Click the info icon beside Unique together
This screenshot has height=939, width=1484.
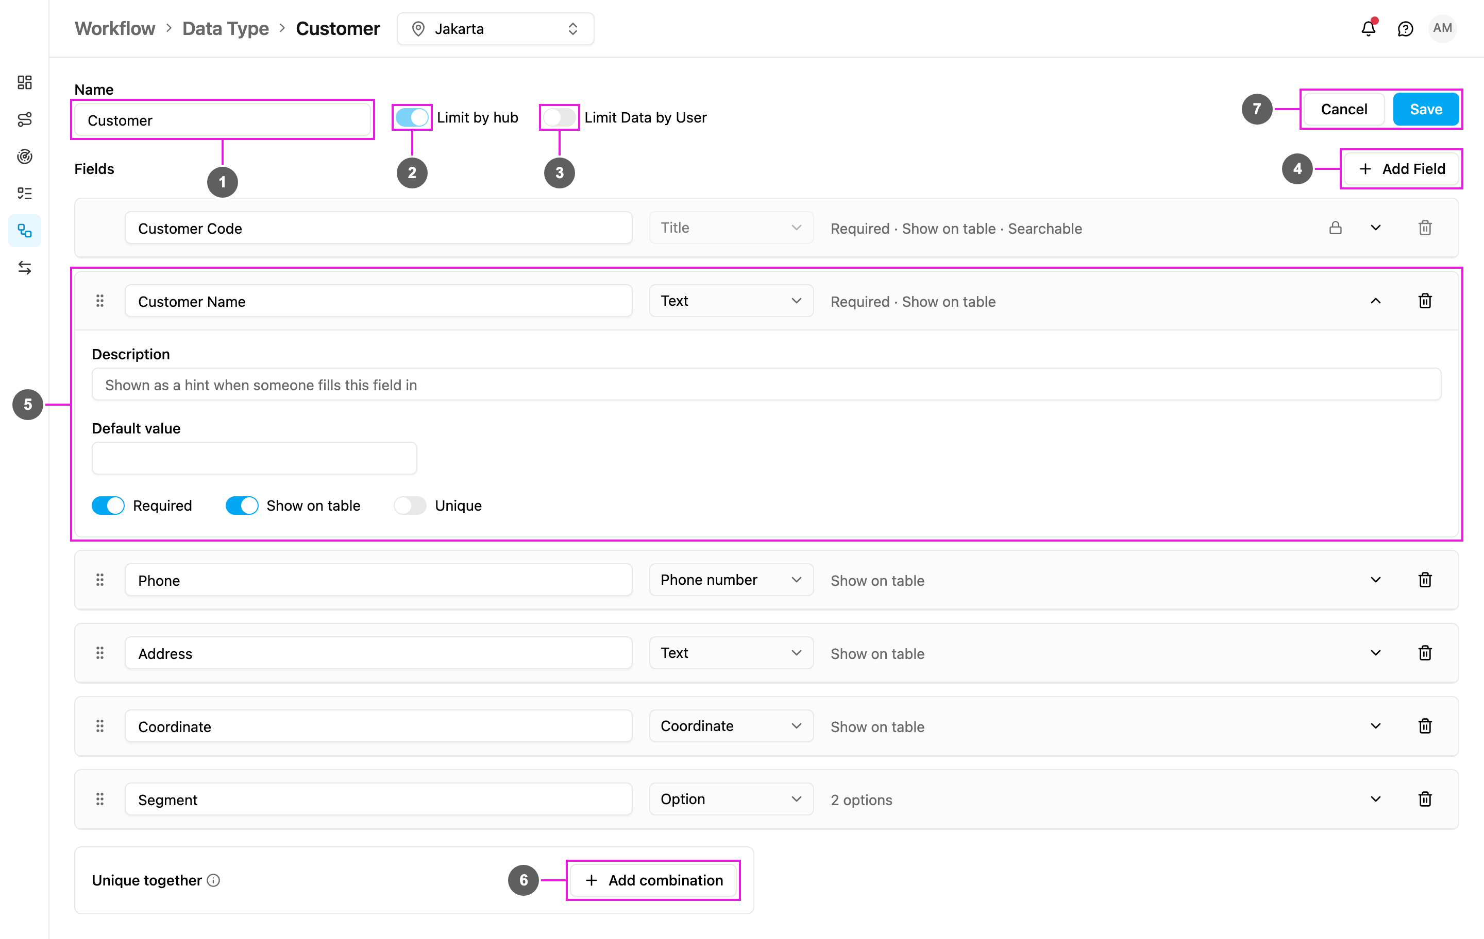(x=213, y=880)
